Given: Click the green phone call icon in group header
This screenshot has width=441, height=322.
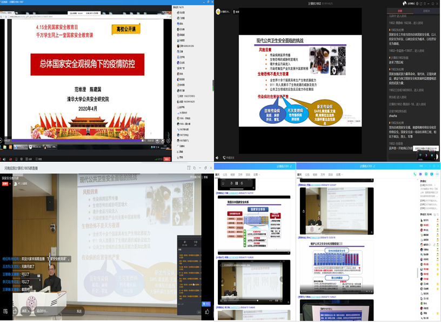Looking at the screenshot, I should (x=415, y=174).
